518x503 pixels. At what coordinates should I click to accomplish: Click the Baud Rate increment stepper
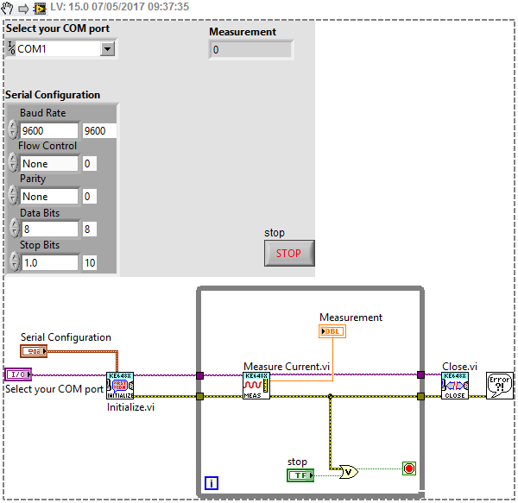[x=13, y=125]
